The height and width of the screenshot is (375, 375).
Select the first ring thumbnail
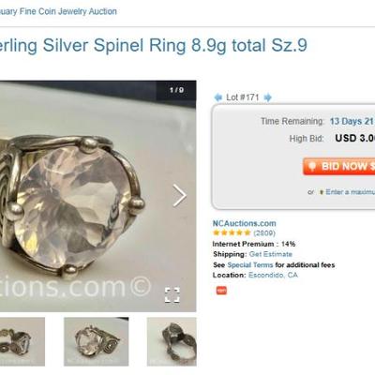[22, 341]
